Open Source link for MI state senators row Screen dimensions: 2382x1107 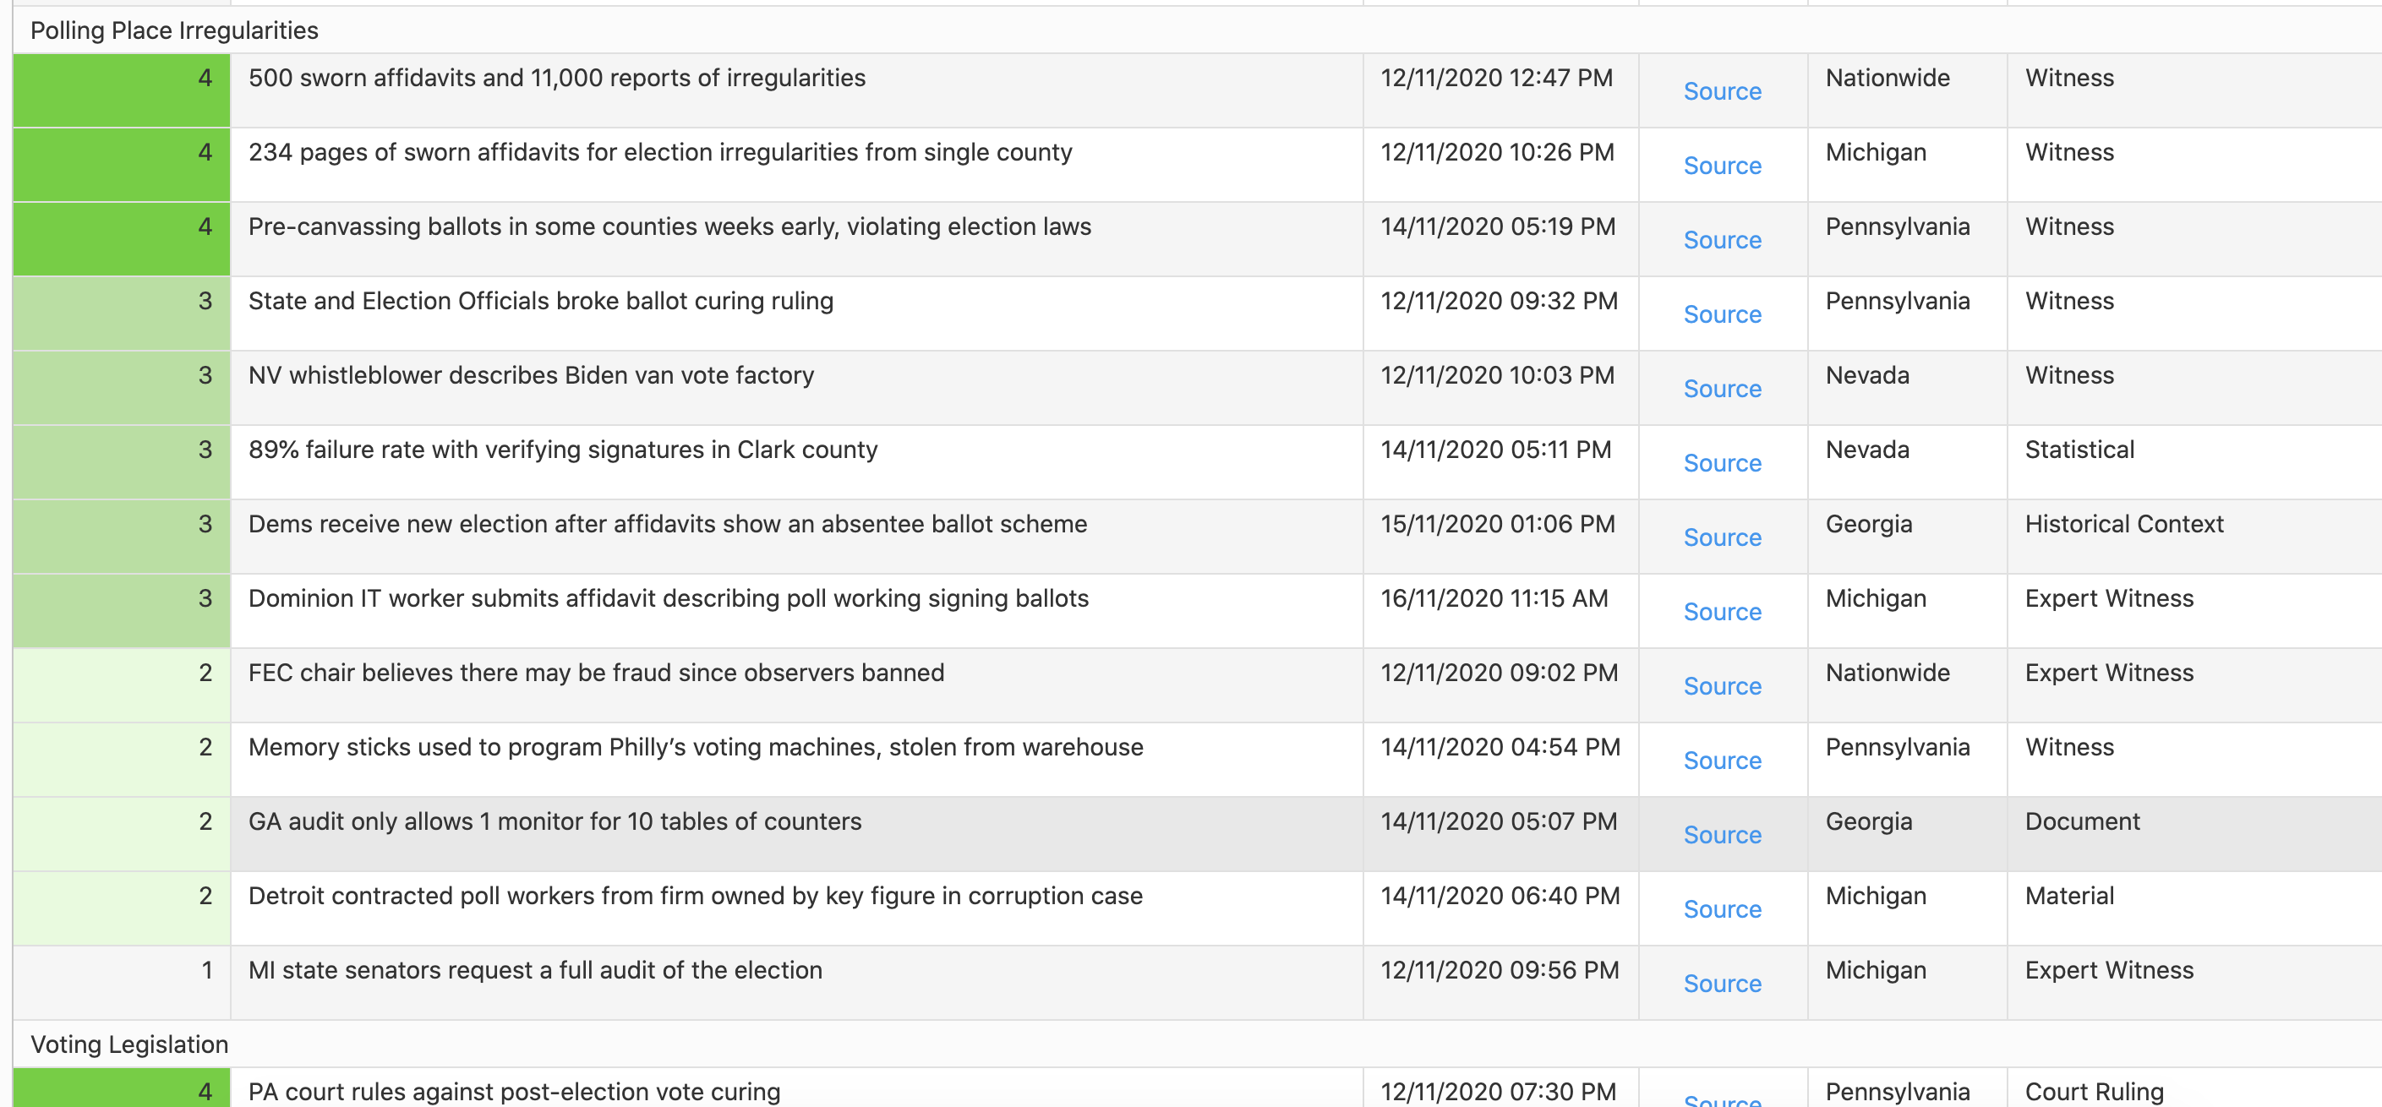tap(1722, 984)
